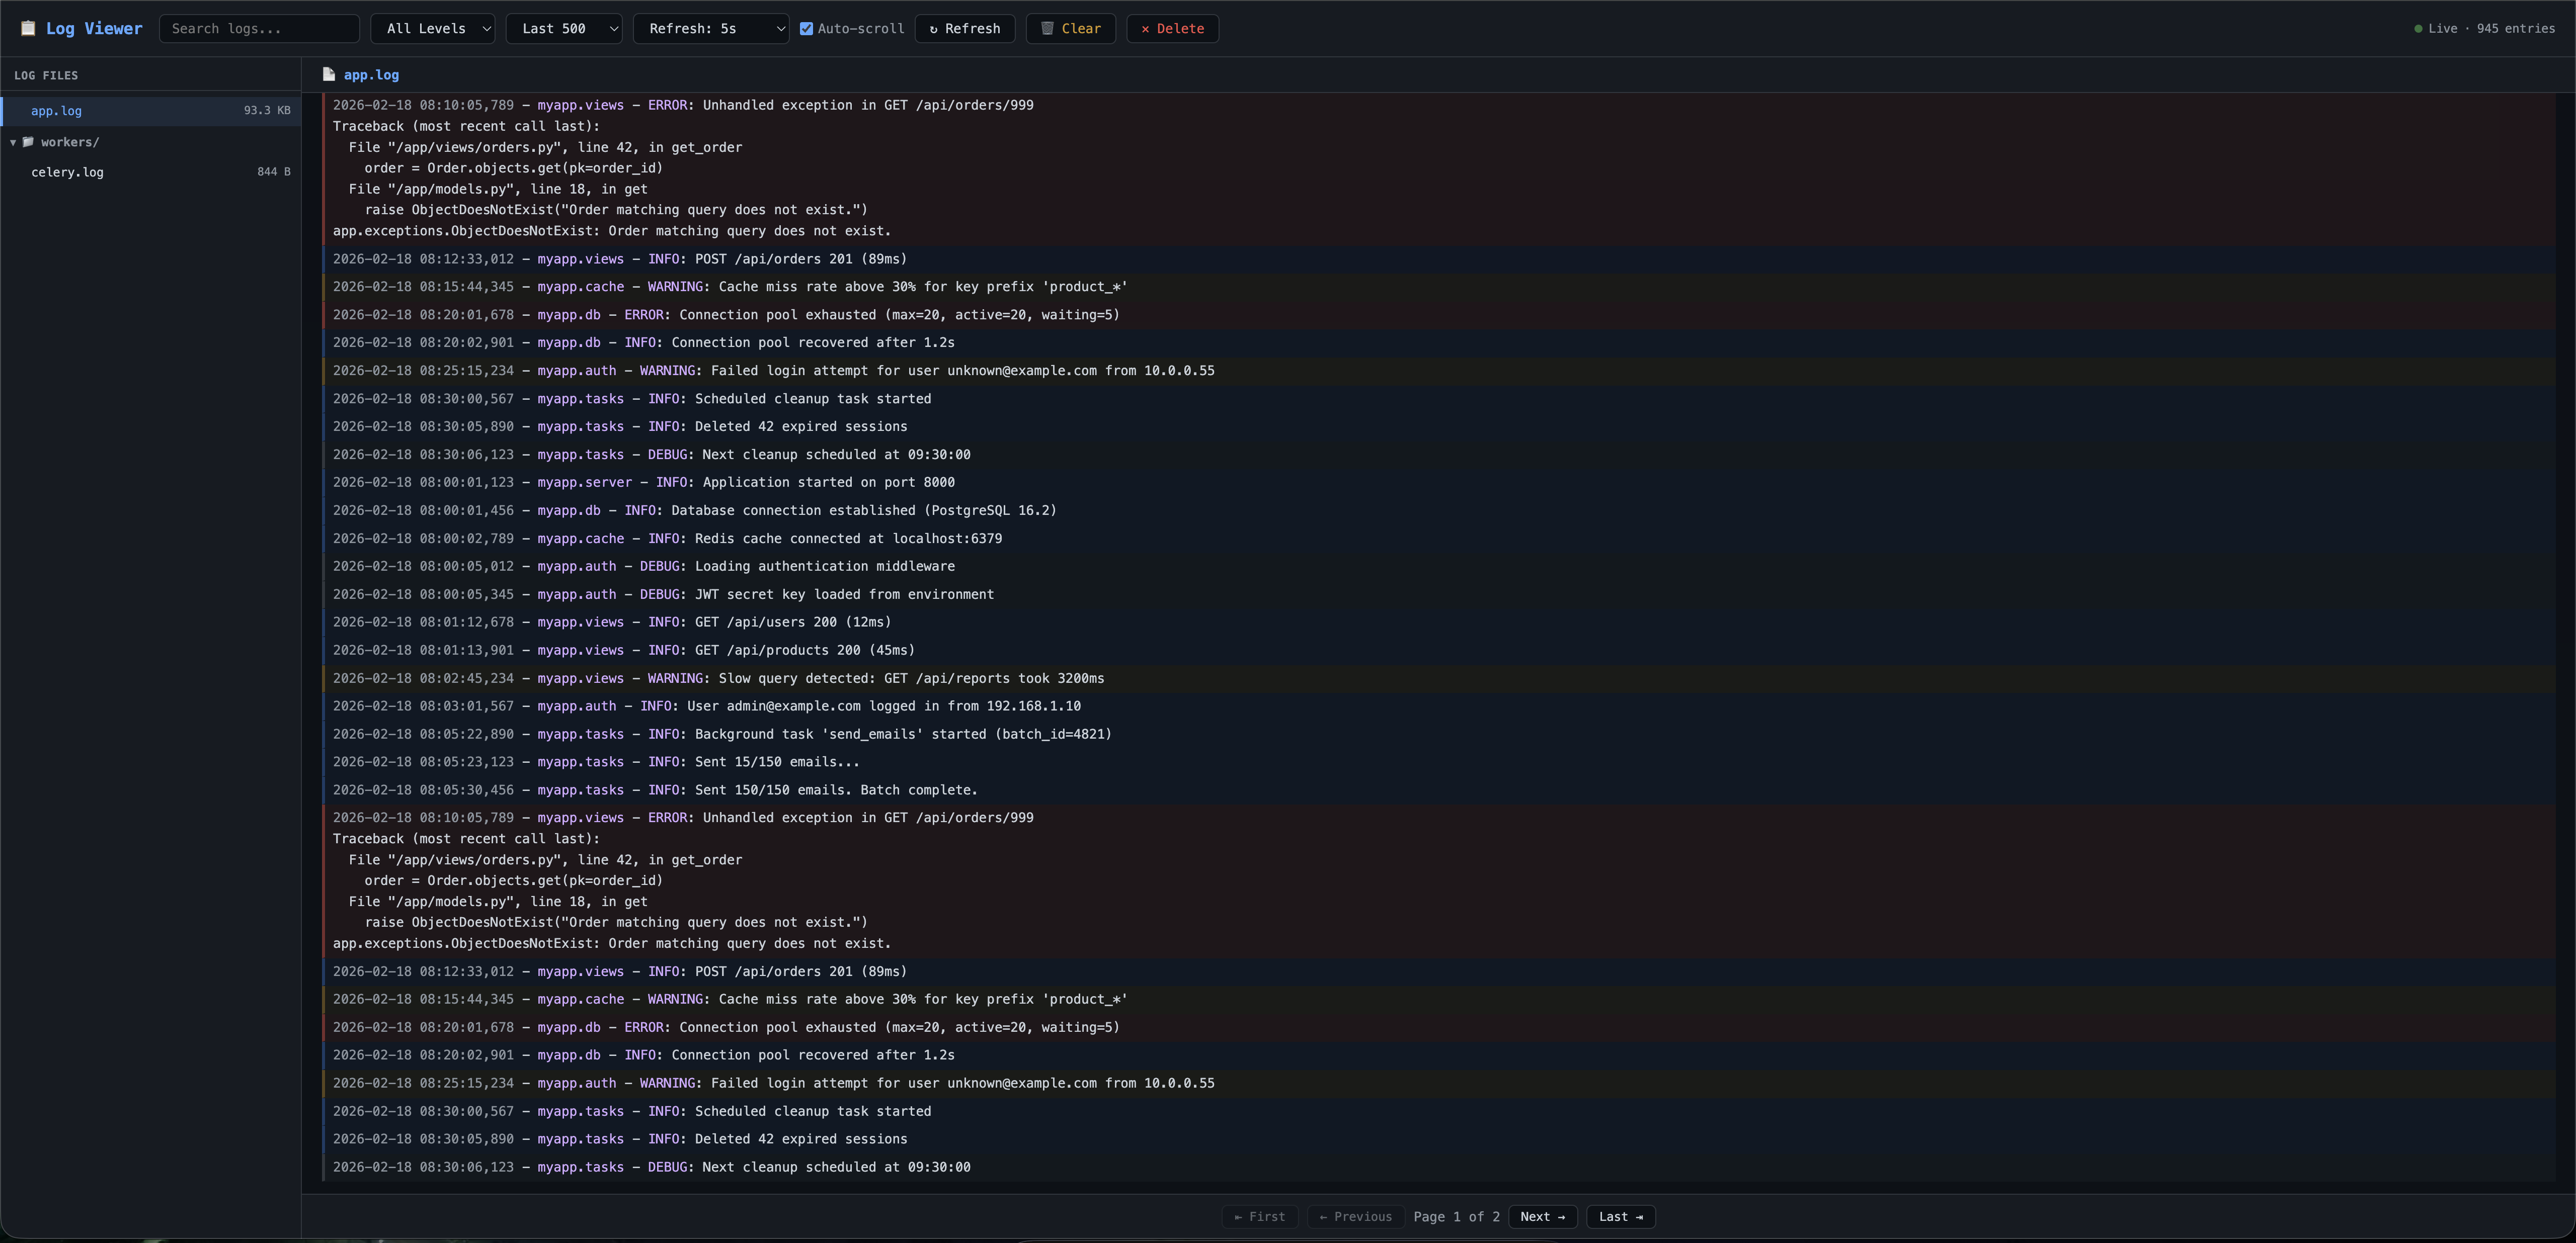Jump to the Last page
The width and height of the screenshot is (2576, 1243).
click(1620, 1216)
